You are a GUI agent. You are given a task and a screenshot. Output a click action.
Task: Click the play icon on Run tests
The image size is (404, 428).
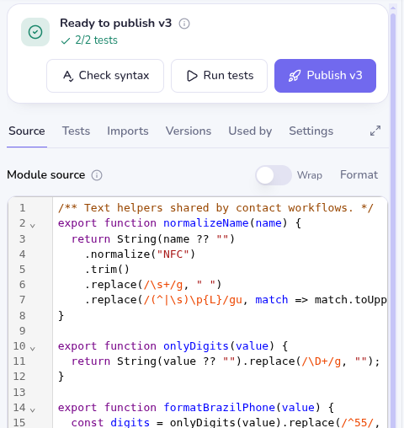tap(192, 76)
